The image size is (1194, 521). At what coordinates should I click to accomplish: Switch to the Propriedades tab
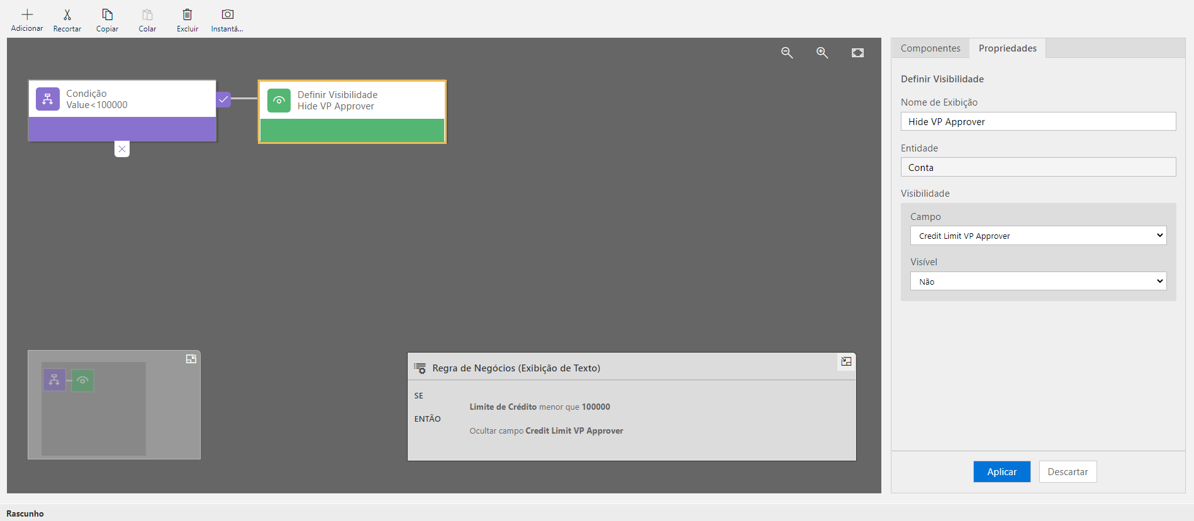1007,48
